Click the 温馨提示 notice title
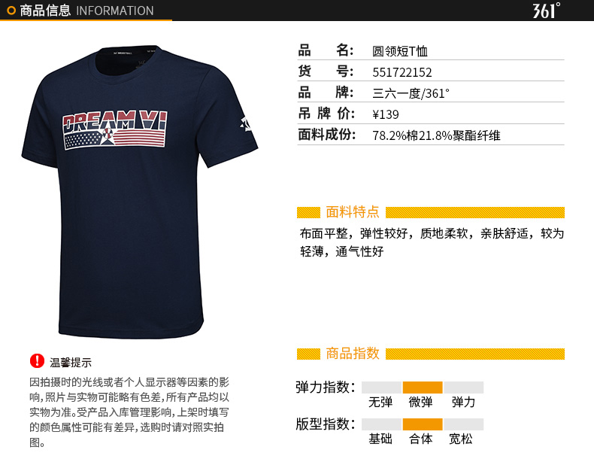594x459 pixels. coord(71,363)
